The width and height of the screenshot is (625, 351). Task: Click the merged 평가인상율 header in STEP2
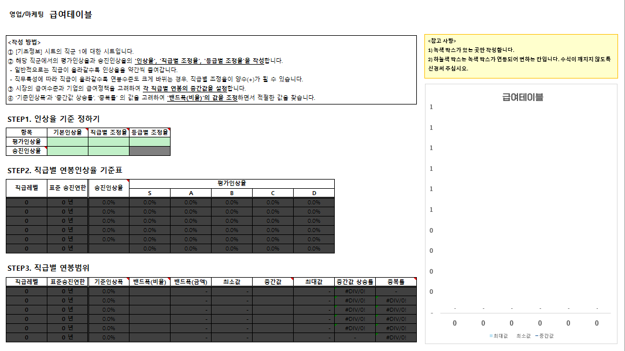pyautogui.click(x=232, y=183)
